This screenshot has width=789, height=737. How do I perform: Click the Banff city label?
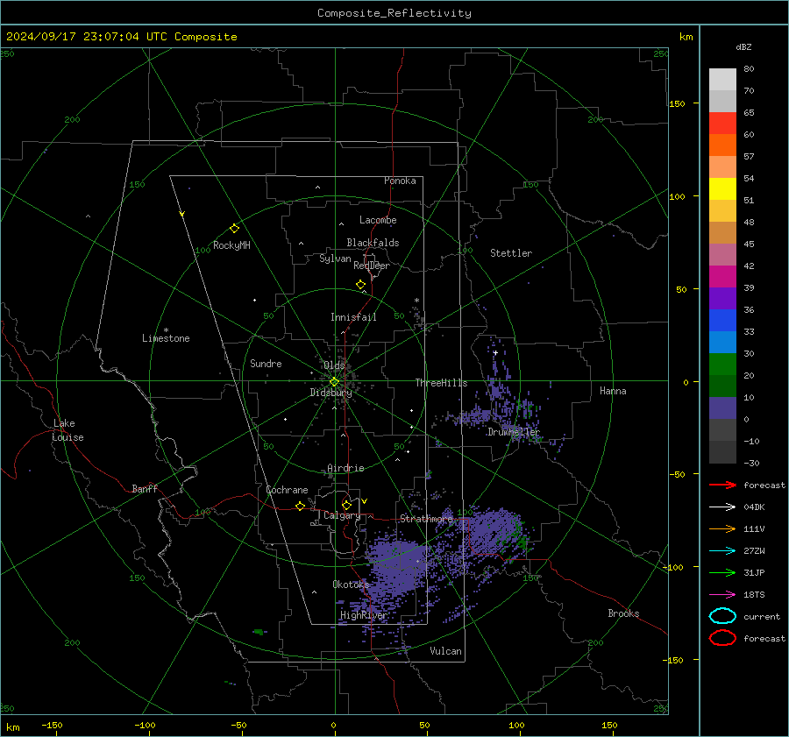pyautogui.click(x=145, y=488)
